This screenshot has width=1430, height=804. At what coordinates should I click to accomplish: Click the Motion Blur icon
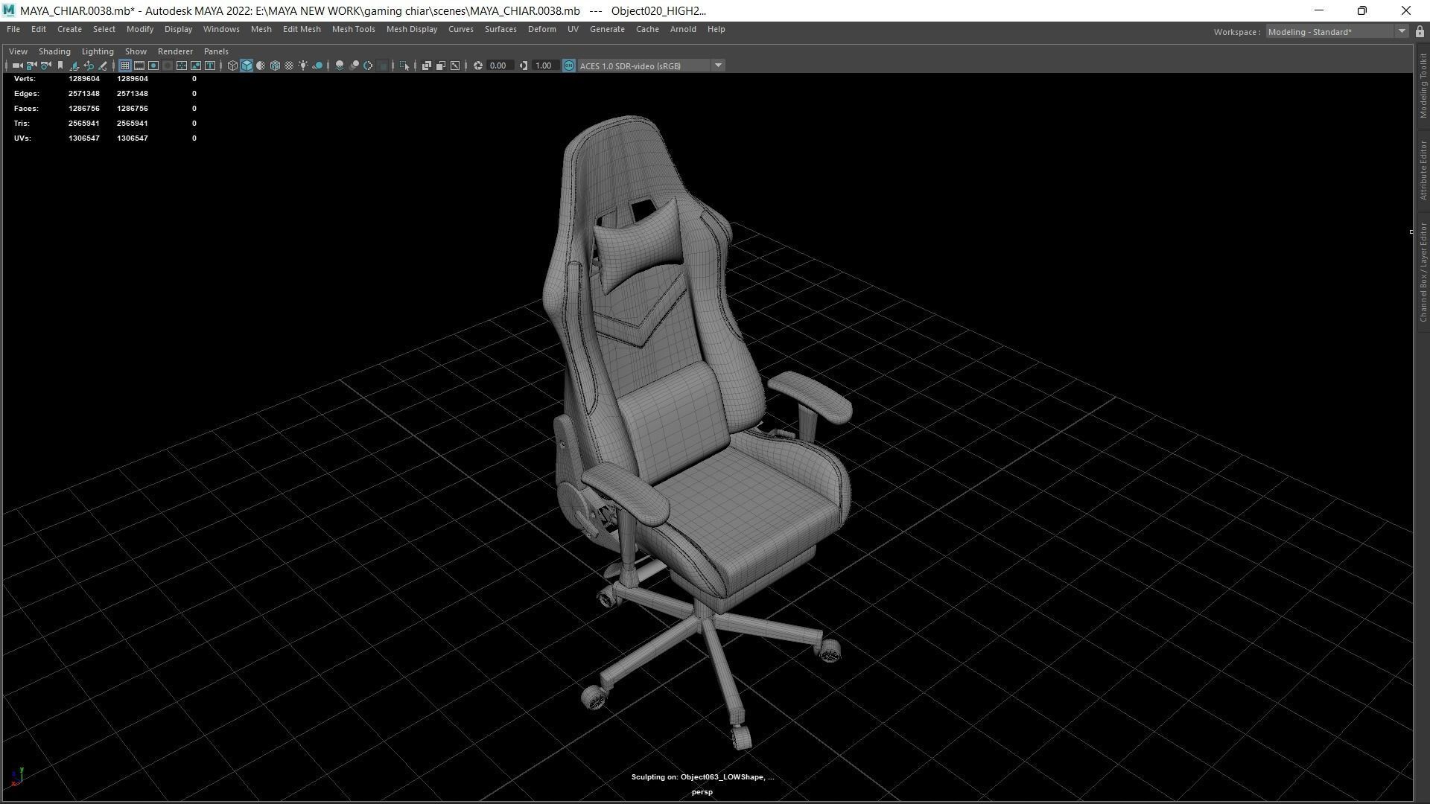point(354,66)
